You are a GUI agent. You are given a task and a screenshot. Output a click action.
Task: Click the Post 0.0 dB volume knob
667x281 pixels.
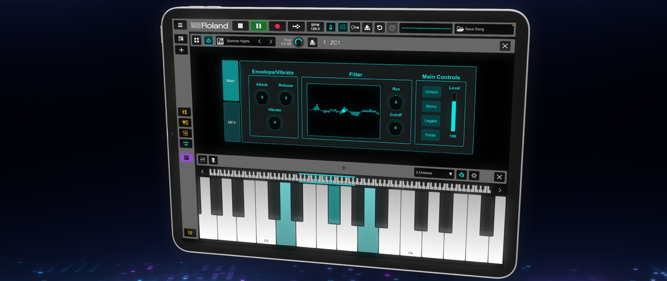(x=299, y=42)
